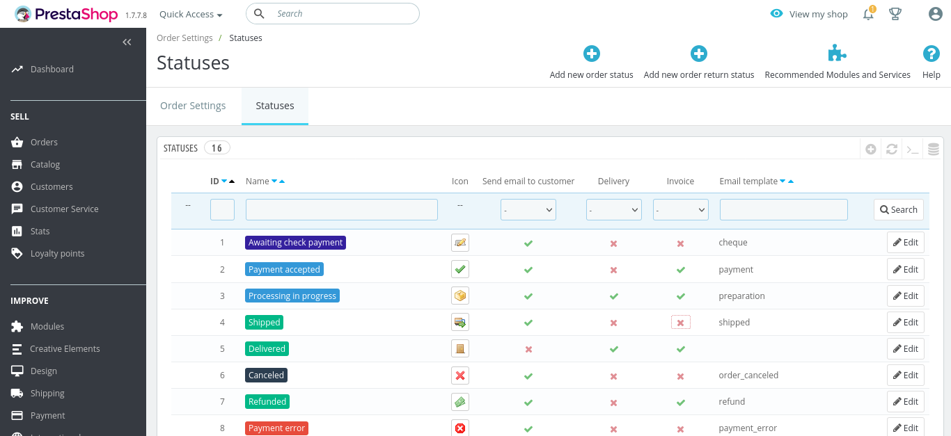Click Order Settings breadcrumb link
This screenshot has width=951, height=436.
coord(184,38)
